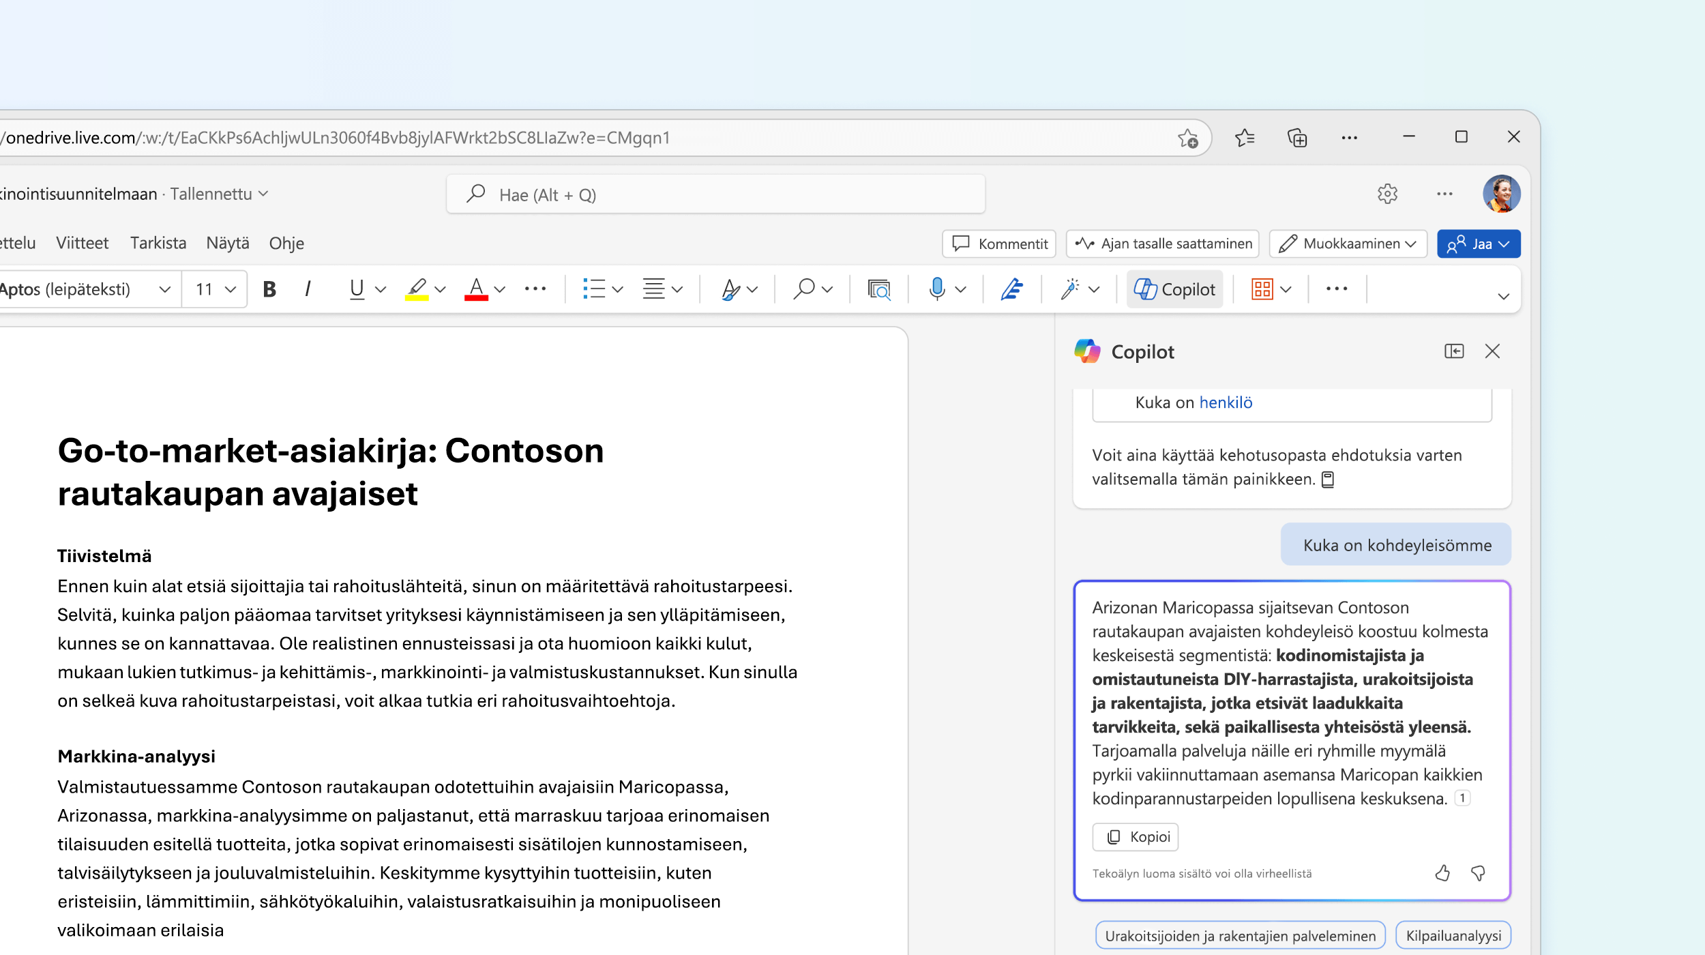Pop out the Copilot pane
Viewport: 1705px width, 955px height.
(1453, 351)
